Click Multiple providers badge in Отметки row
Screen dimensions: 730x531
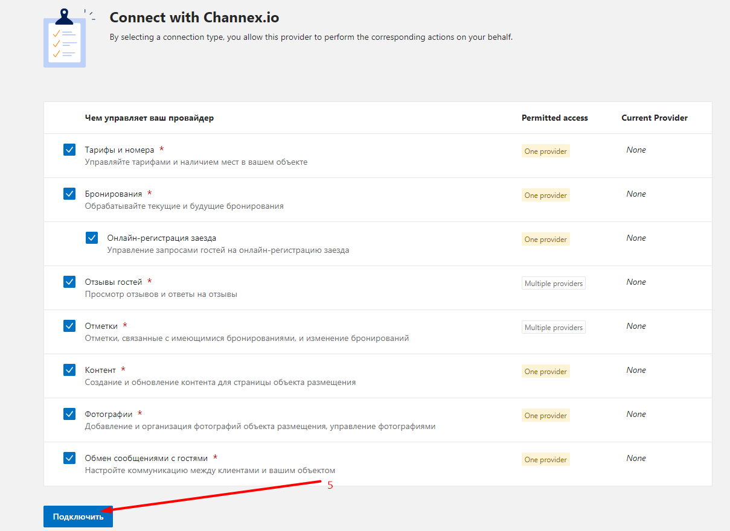pos(554,328)
